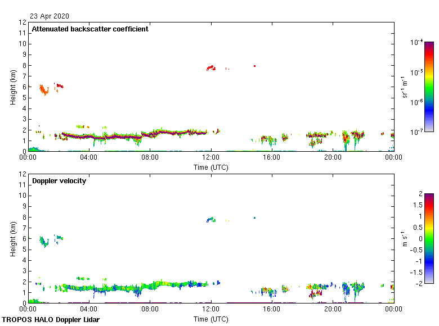Image resolution: width=439 pixels, height=326 pixels.
Task: Click the 20:00 tick on bottom plot's time axis
Action: pos(333,310)
